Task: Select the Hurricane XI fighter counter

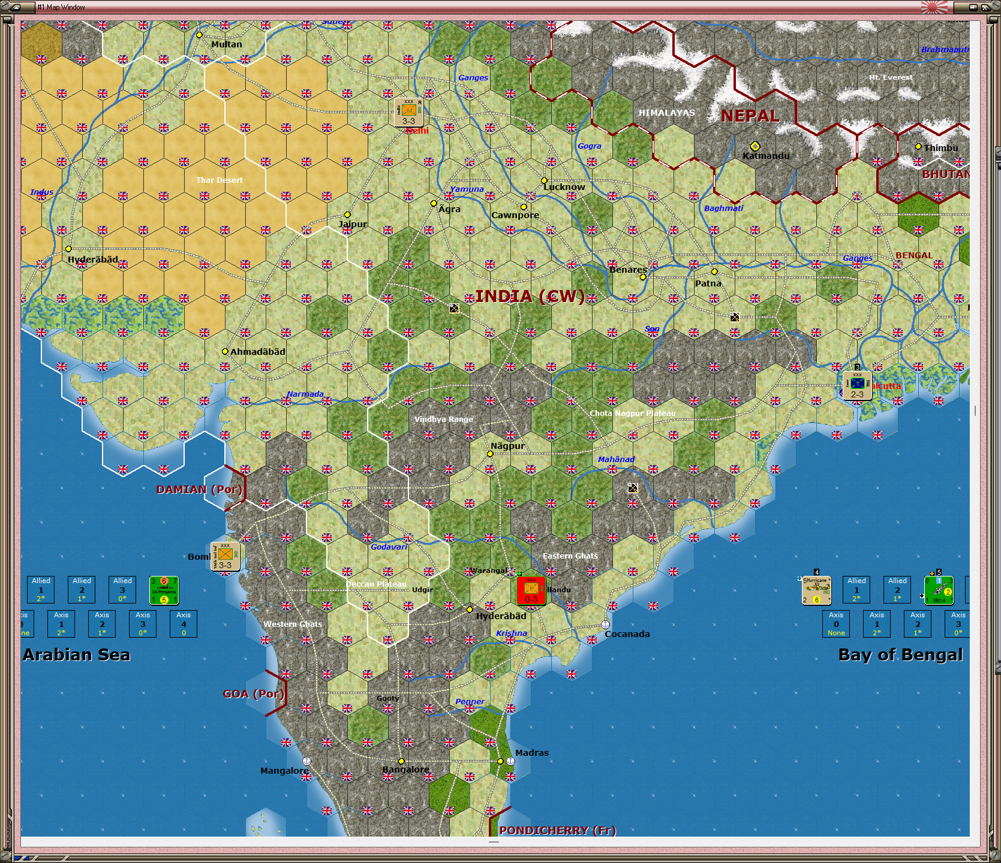Action: (x=816, y=590)
